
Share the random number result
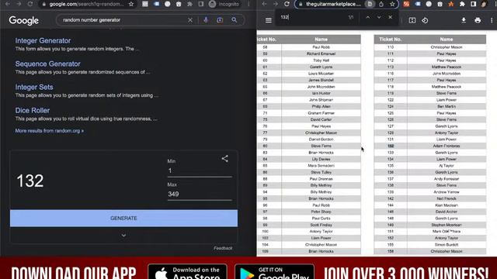point(224,158)
